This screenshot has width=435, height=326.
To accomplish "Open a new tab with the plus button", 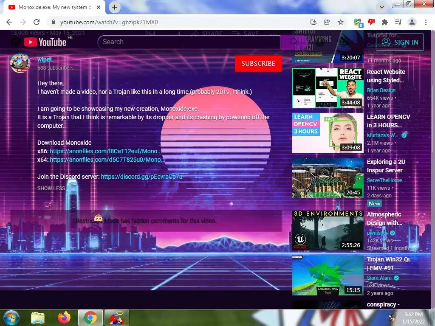I will [115, 7].
